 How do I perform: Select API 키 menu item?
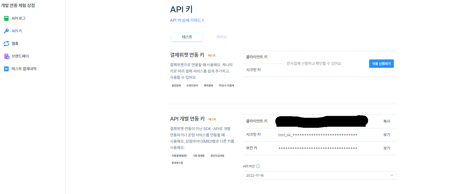point(17,31)
